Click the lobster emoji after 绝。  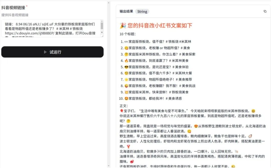click(x=128, y=147)
